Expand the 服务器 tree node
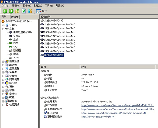Image resolution: width=158 pixels, height=128 pixels. [3, 65]
